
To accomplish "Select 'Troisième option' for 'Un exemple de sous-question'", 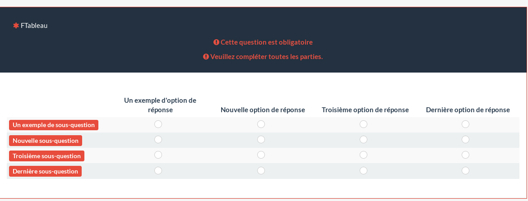I will tap(363, 124).
